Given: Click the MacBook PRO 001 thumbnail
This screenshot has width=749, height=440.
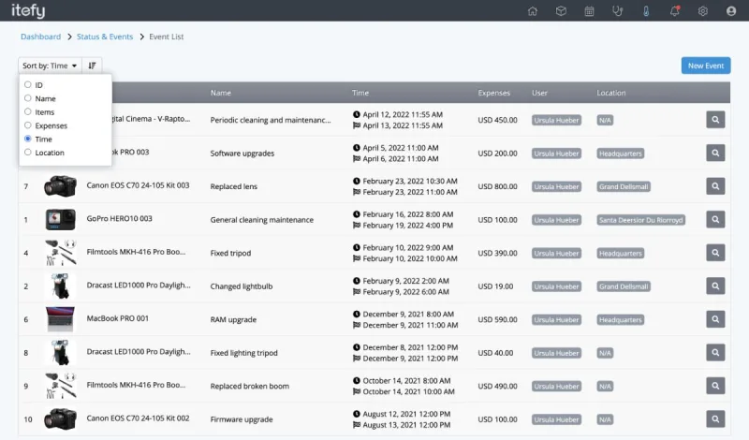Looking at the screenshot, I should [60, 319].
